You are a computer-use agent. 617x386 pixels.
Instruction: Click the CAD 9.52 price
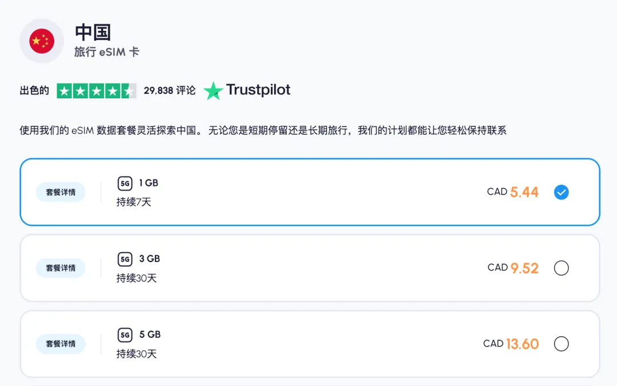513,268
